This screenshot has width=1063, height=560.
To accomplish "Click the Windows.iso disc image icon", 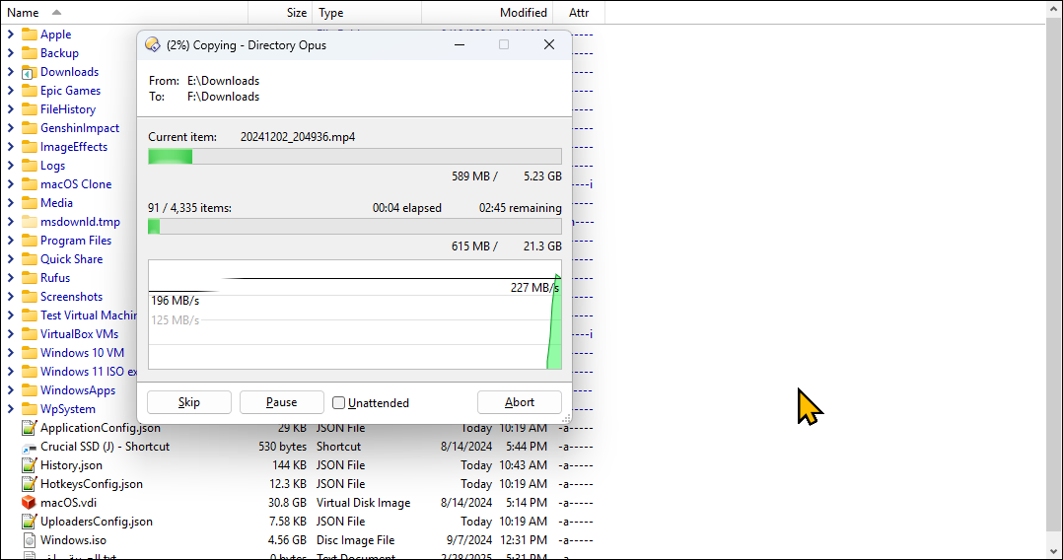I will pos(30,540).
